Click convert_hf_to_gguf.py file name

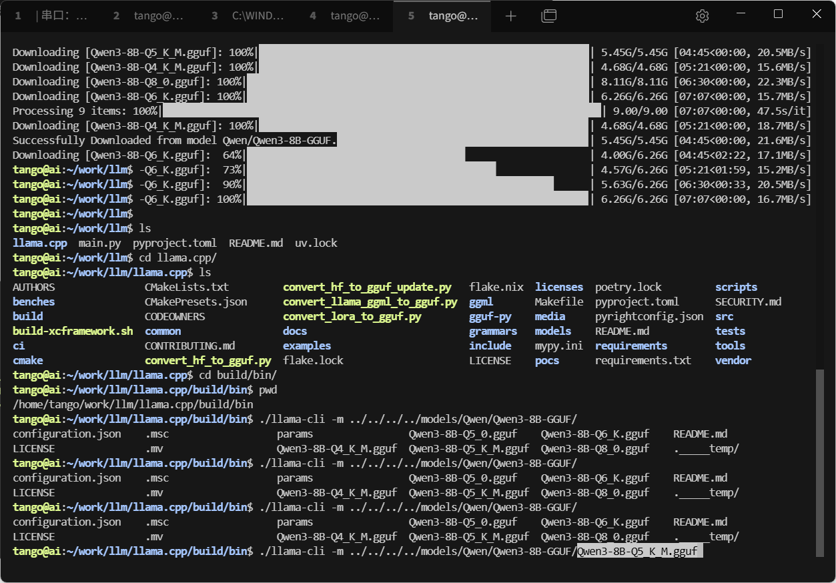pyautogui.click(x=208, y=360)
